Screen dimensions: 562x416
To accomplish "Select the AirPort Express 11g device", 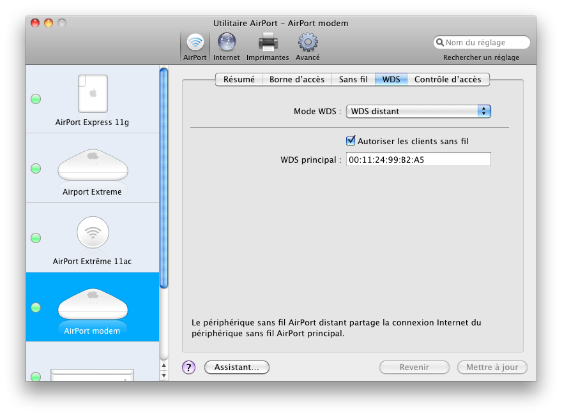I will (93, 99).
